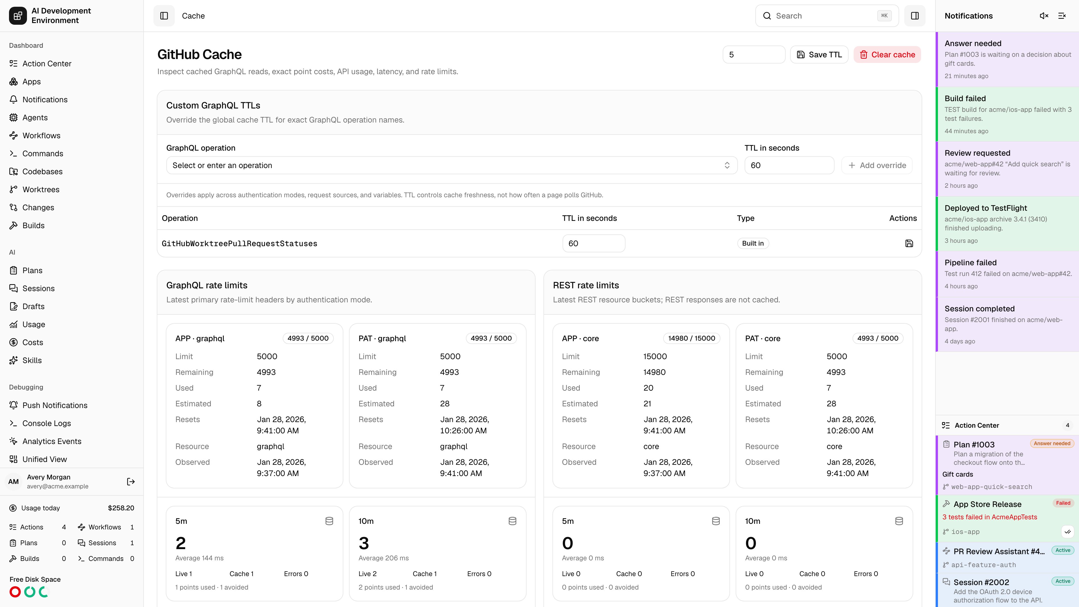
Task: Click database icon on GraphQL 10m card
Action: pyautogui.click(x=512, y=521)
